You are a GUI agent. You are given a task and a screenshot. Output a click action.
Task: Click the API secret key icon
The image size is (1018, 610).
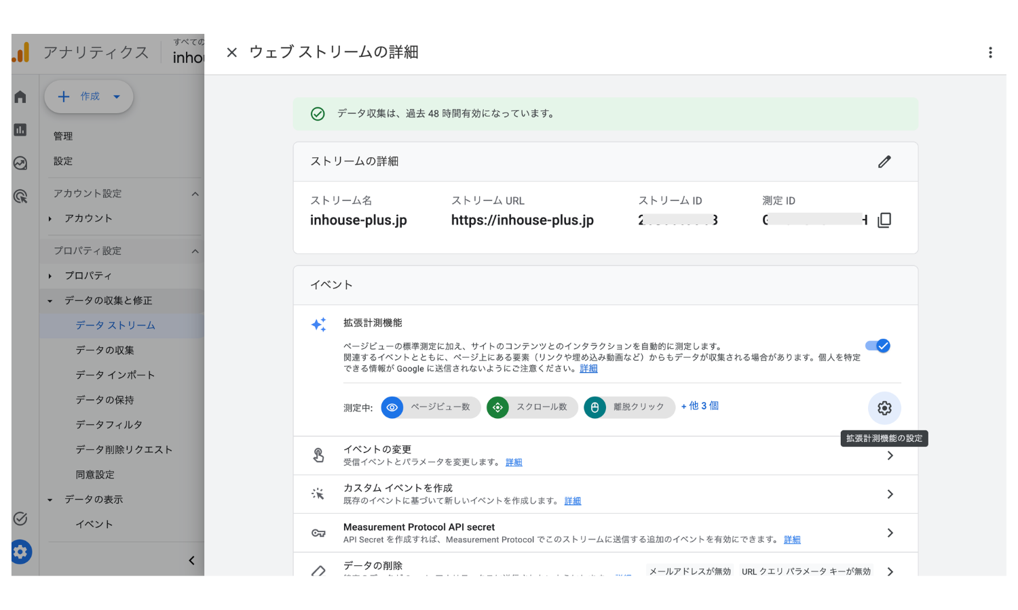(x=318, y=533)
